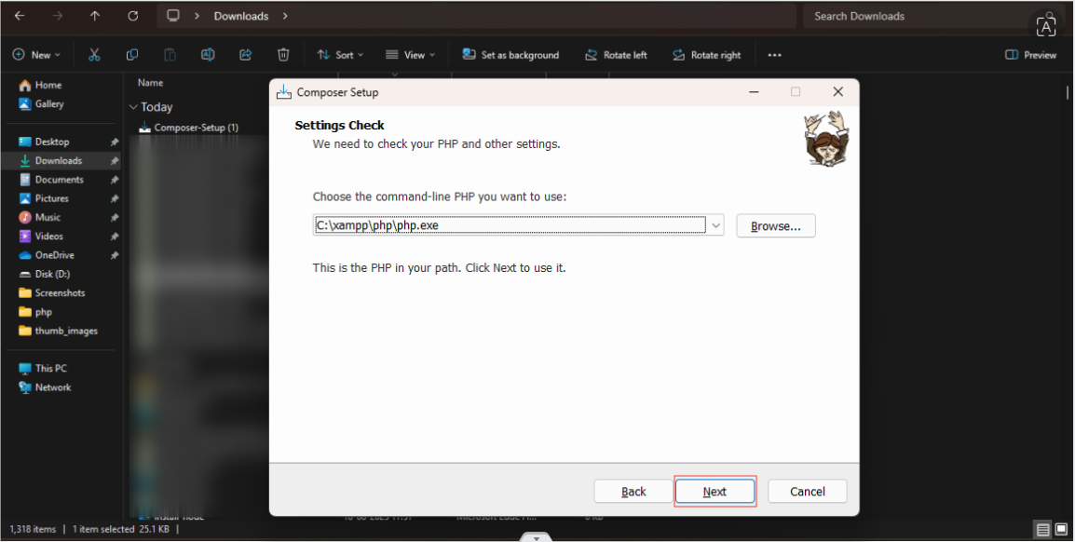Screen dimensions: 1075x542
Task: Open Desktop in the sidebar
Action: click(x=44, y=142)
